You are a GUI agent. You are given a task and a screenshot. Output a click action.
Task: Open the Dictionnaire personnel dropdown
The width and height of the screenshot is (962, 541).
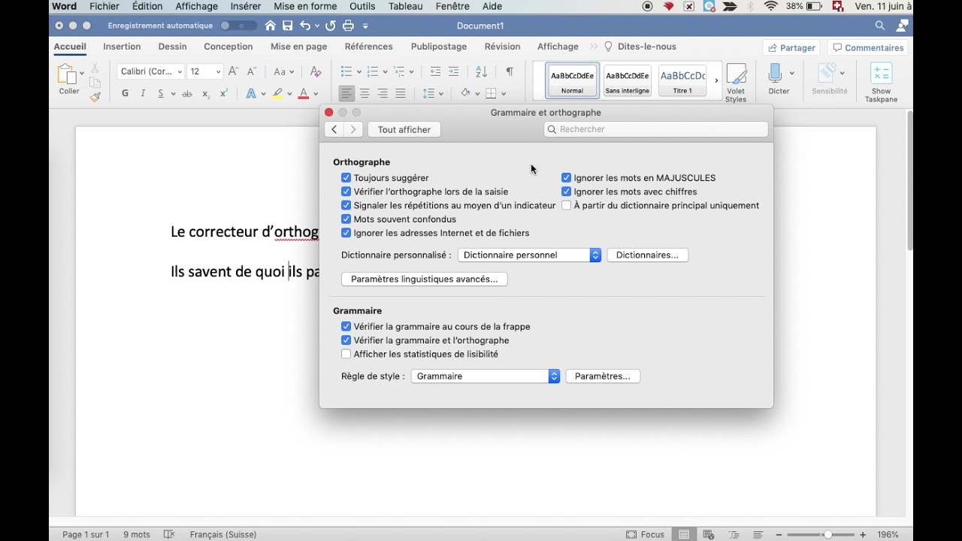click(x=529, y=255)
